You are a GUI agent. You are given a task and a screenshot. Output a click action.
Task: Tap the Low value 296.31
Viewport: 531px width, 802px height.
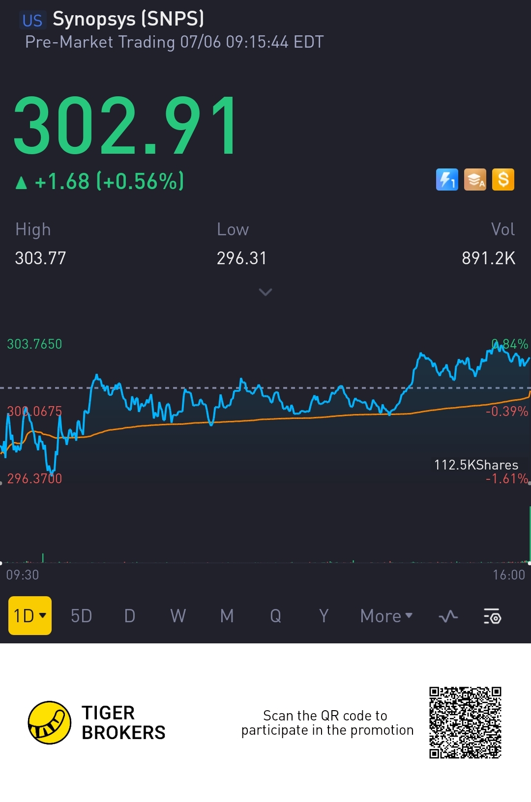click(241, 258)
